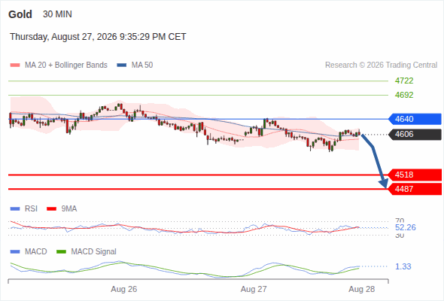Click the Aug 27 date axis label
Screen dimensions: 444x301
click(254, 290)
